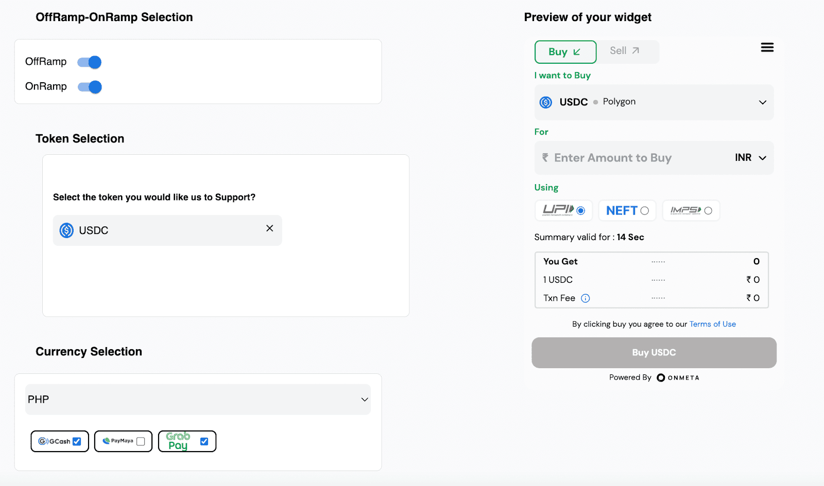Click the GCash payment logo
The width and height of the screenshot is (824, 486).
point(54,441)
